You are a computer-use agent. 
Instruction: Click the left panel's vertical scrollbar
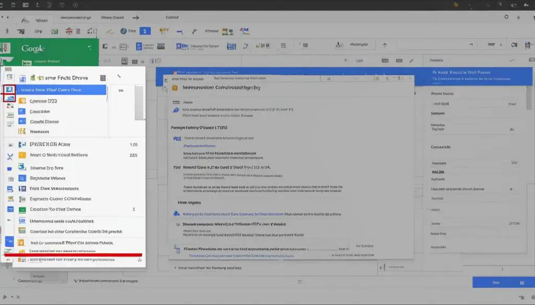[139, 103]
